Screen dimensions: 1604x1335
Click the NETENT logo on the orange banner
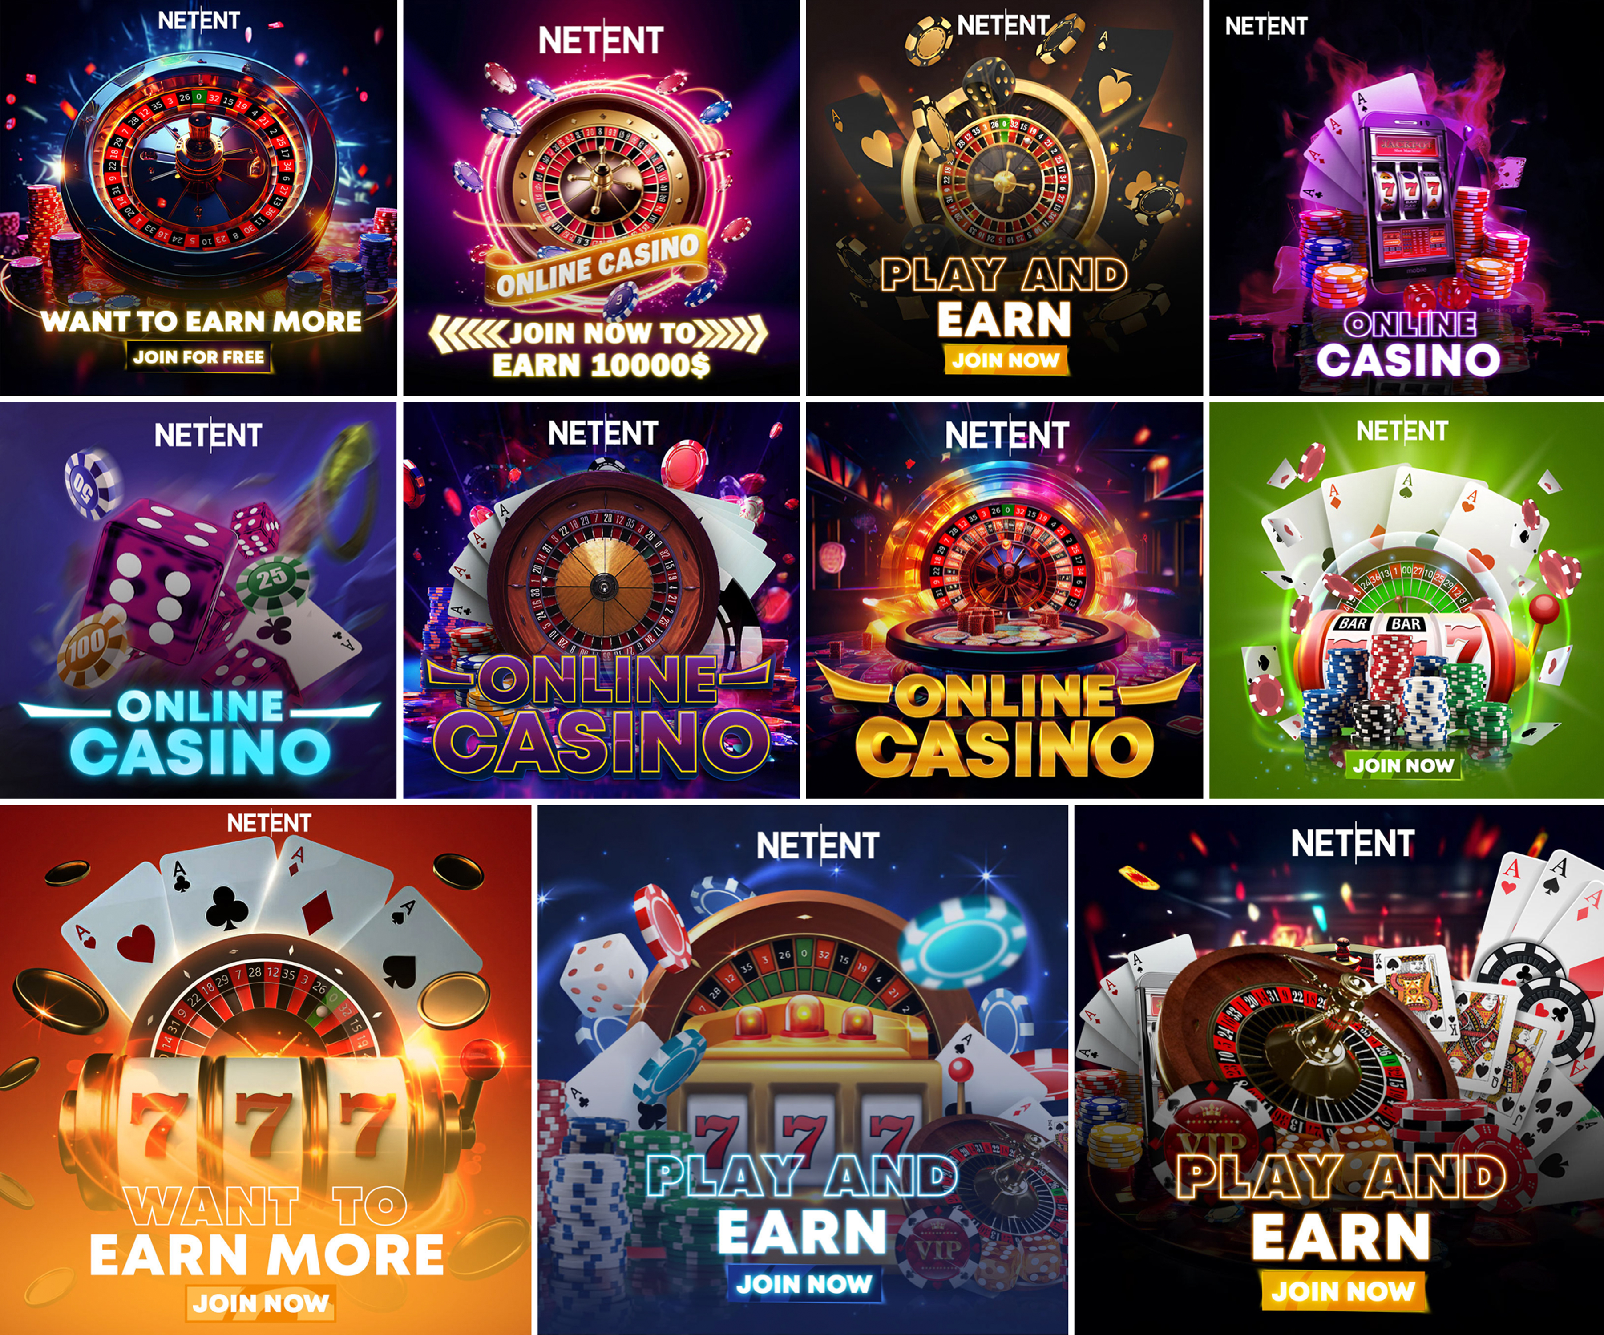click(x=269, y=823)
